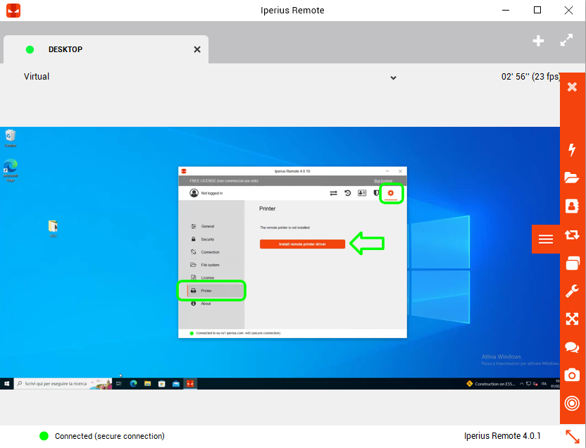Expand the Virtual display dropdown chevron
Screen dimensions: 586x448
[393, 77]
